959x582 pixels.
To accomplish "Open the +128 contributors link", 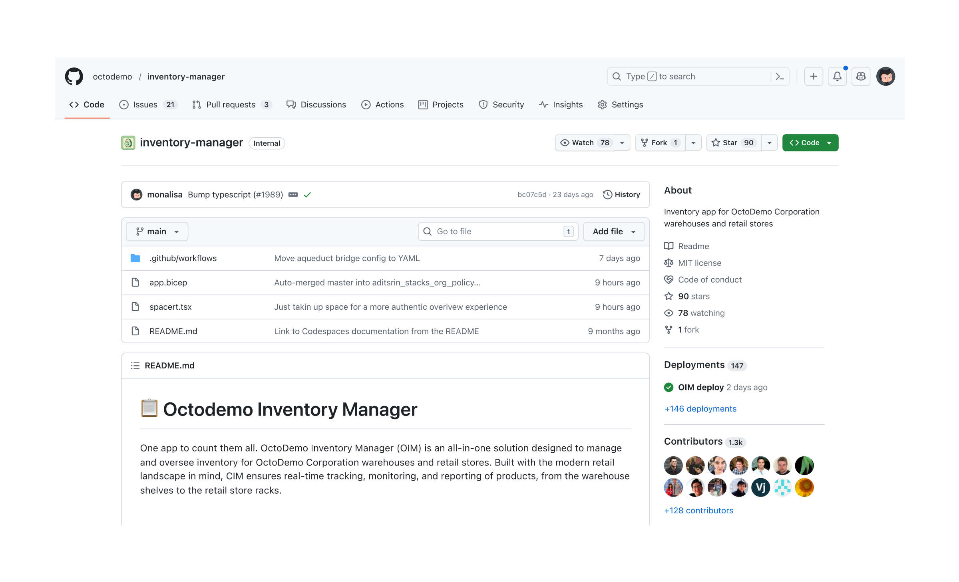I will click(698, 510).
